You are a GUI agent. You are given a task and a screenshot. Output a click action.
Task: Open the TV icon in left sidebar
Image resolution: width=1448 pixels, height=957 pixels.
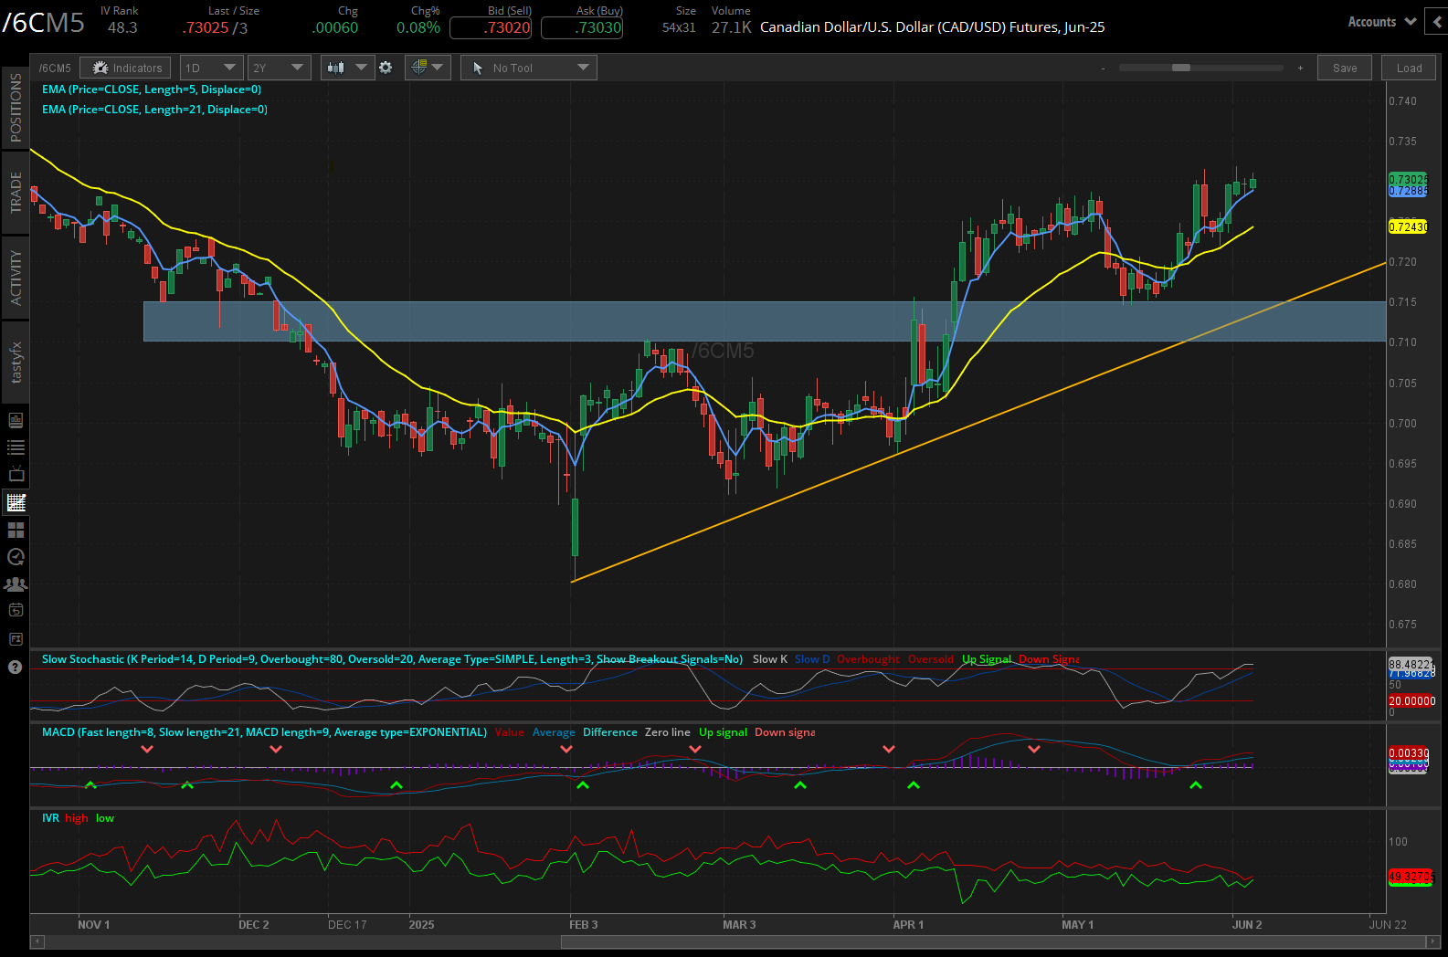16,475
